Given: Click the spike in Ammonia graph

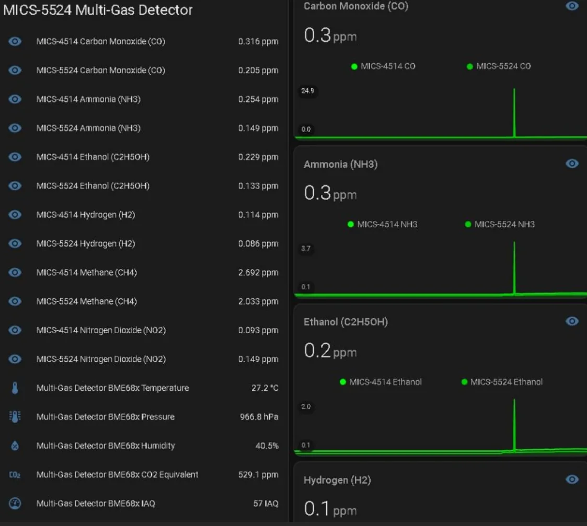Looking at the screenshot, I should pyautogui.click(x=514, y=268).
